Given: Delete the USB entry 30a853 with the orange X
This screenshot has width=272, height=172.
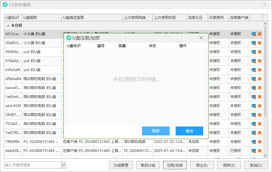Looking at the screenshot, I should 260,43.
